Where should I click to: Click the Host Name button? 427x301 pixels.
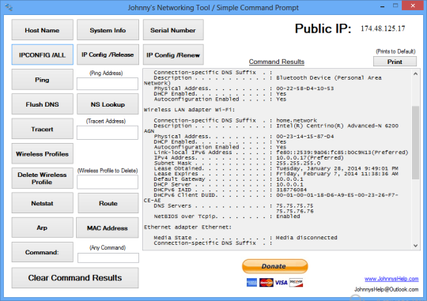[42, 30]
